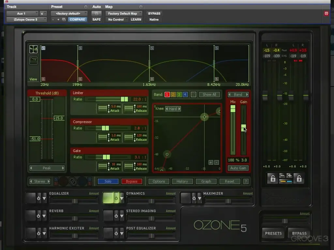Open the iZotope Ozone 5 plug-in selector

[x=27, y=19]
